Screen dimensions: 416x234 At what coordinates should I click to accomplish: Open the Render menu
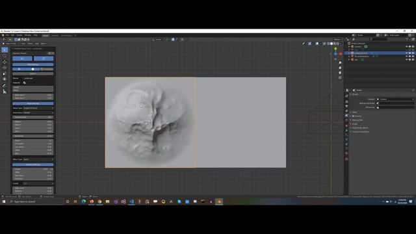pos(19,35)
